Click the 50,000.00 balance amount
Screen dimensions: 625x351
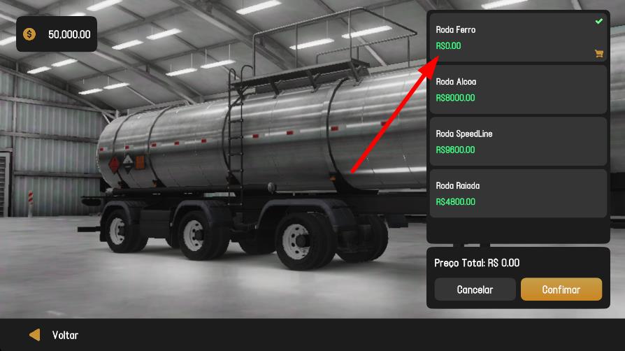pos(69,35)
